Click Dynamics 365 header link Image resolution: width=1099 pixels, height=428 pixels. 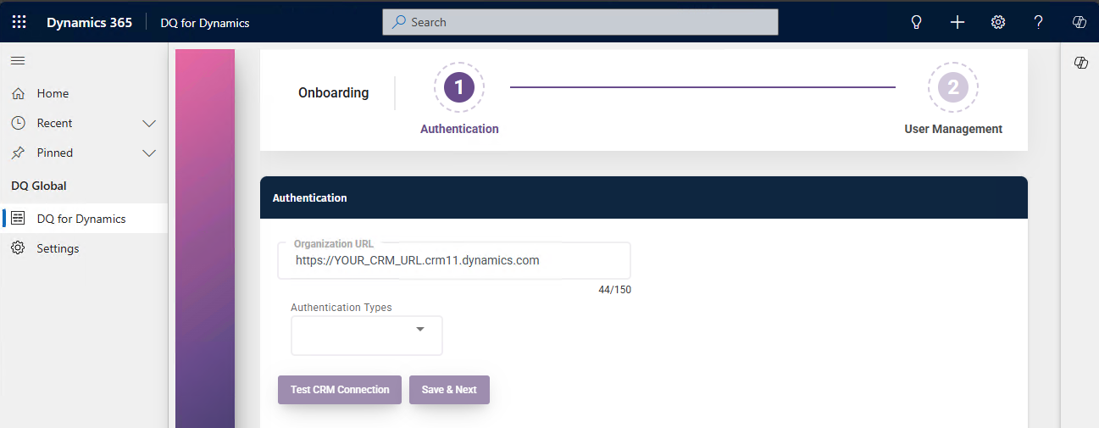tap(89, 23)
